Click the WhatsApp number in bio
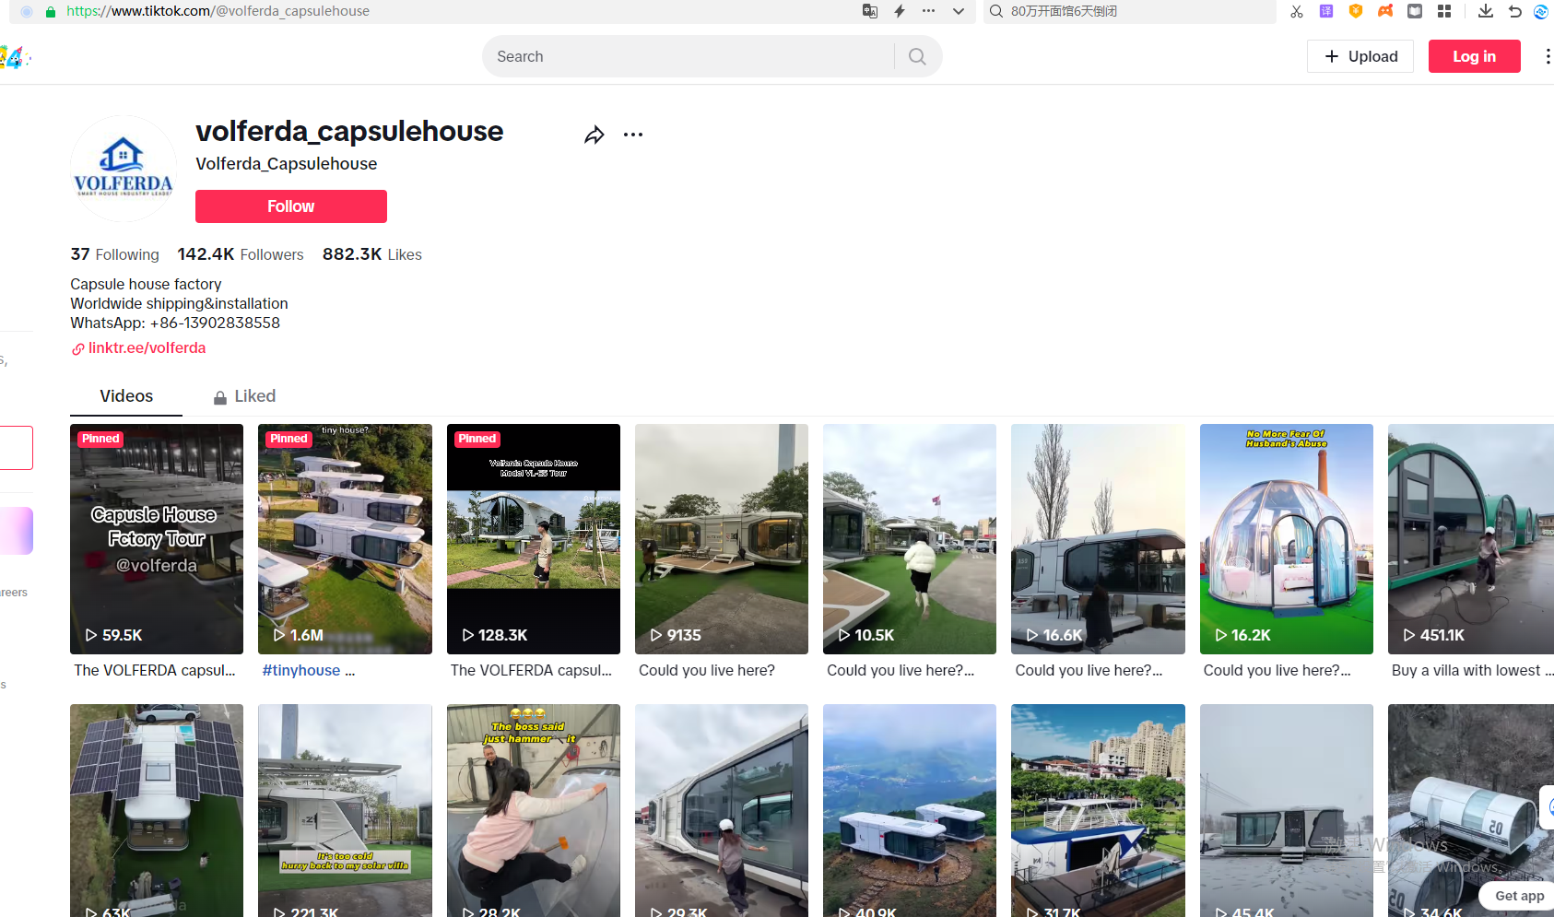 [215, 323]
